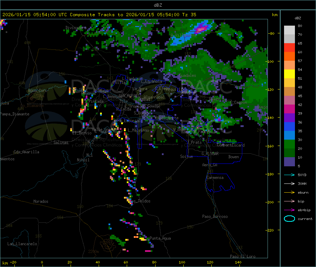Click the 100 km horizontal axis tick label
The width and height of the screenshot is (316, 267).
182,262
